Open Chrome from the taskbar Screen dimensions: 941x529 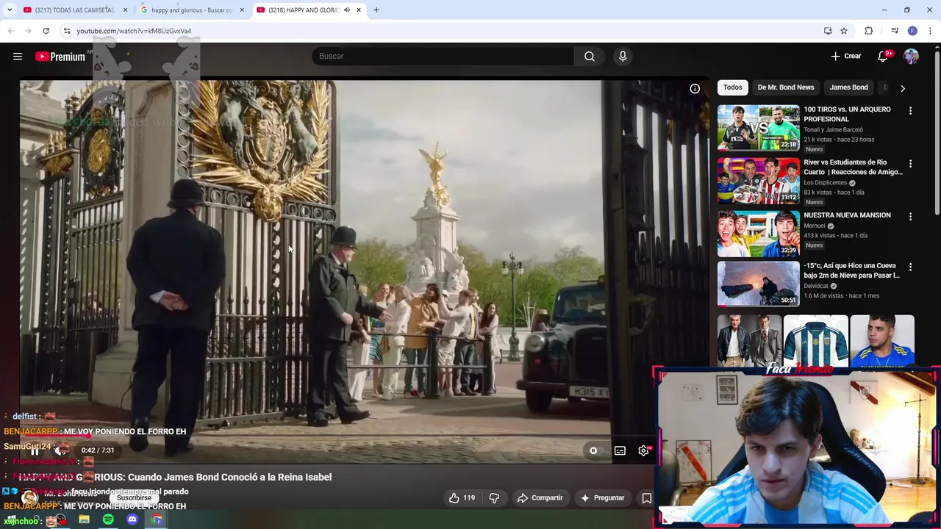157,519
